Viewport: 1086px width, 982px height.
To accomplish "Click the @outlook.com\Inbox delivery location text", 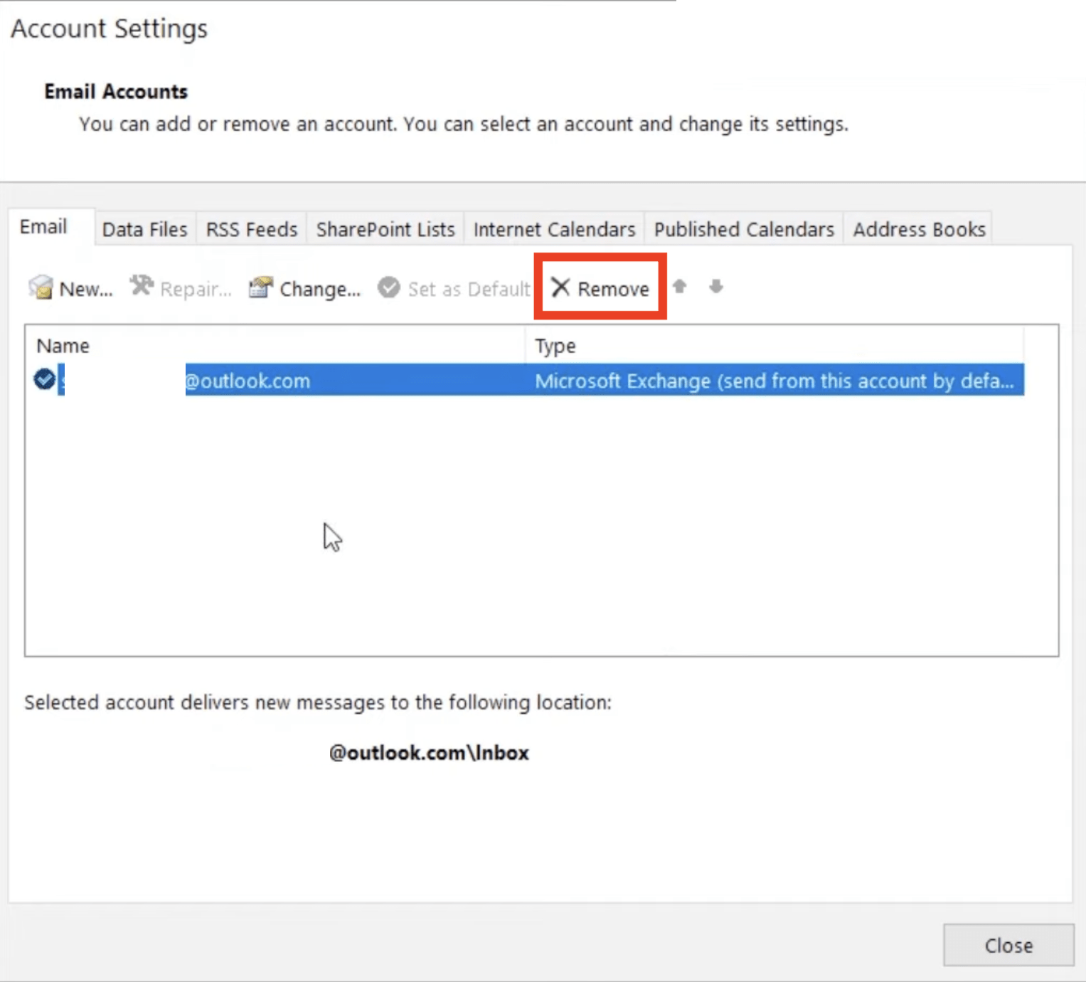I will point(429,753).
